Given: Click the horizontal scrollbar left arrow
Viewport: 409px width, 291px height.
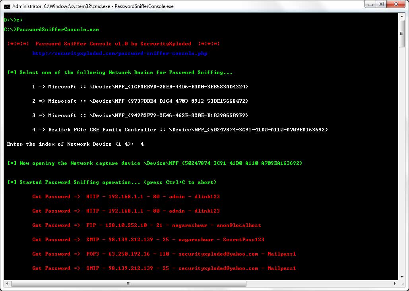Looking at the screenshot, I should pyautogui.click(x=7, y=284).
